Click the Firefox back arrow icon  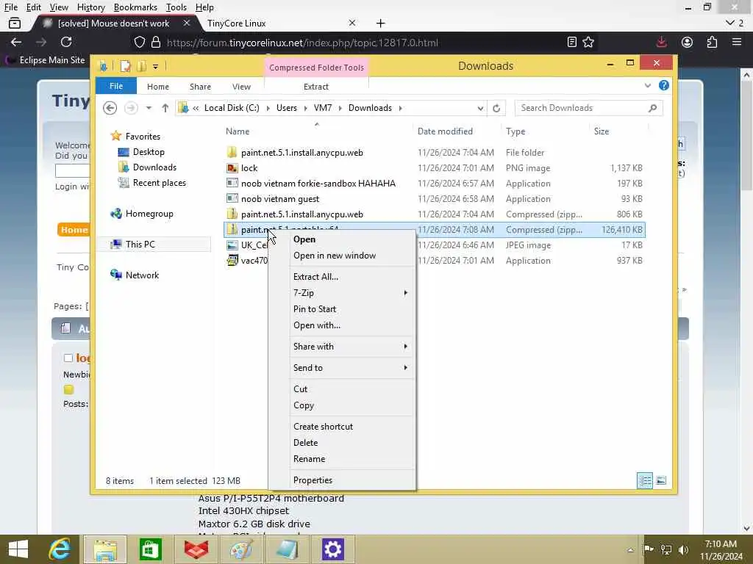pos(16,42)
